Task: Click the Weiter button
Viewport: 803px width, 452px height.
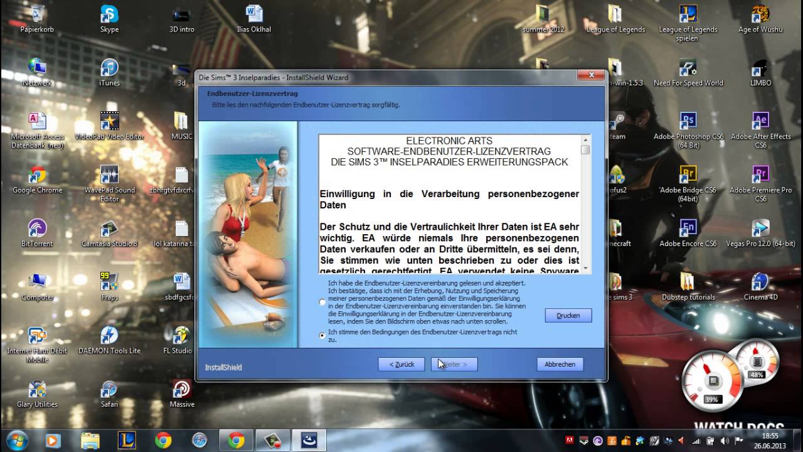Action: [x=454, y=364]
